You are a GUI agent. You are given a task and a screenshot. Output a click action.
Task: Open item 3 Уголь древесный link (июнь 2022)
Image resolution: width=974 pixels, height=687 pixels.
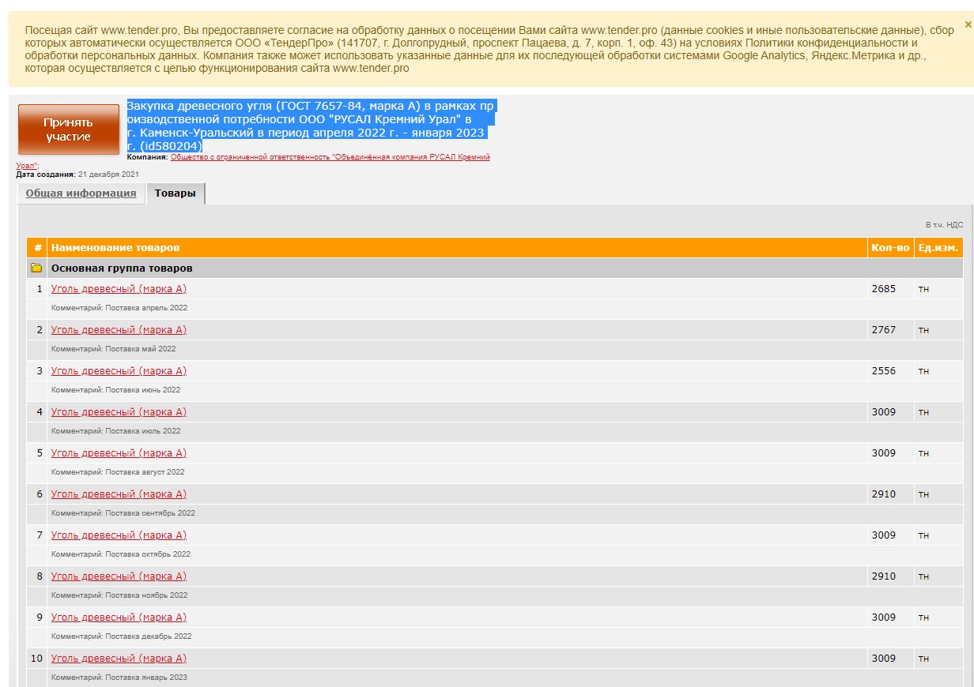119,371
